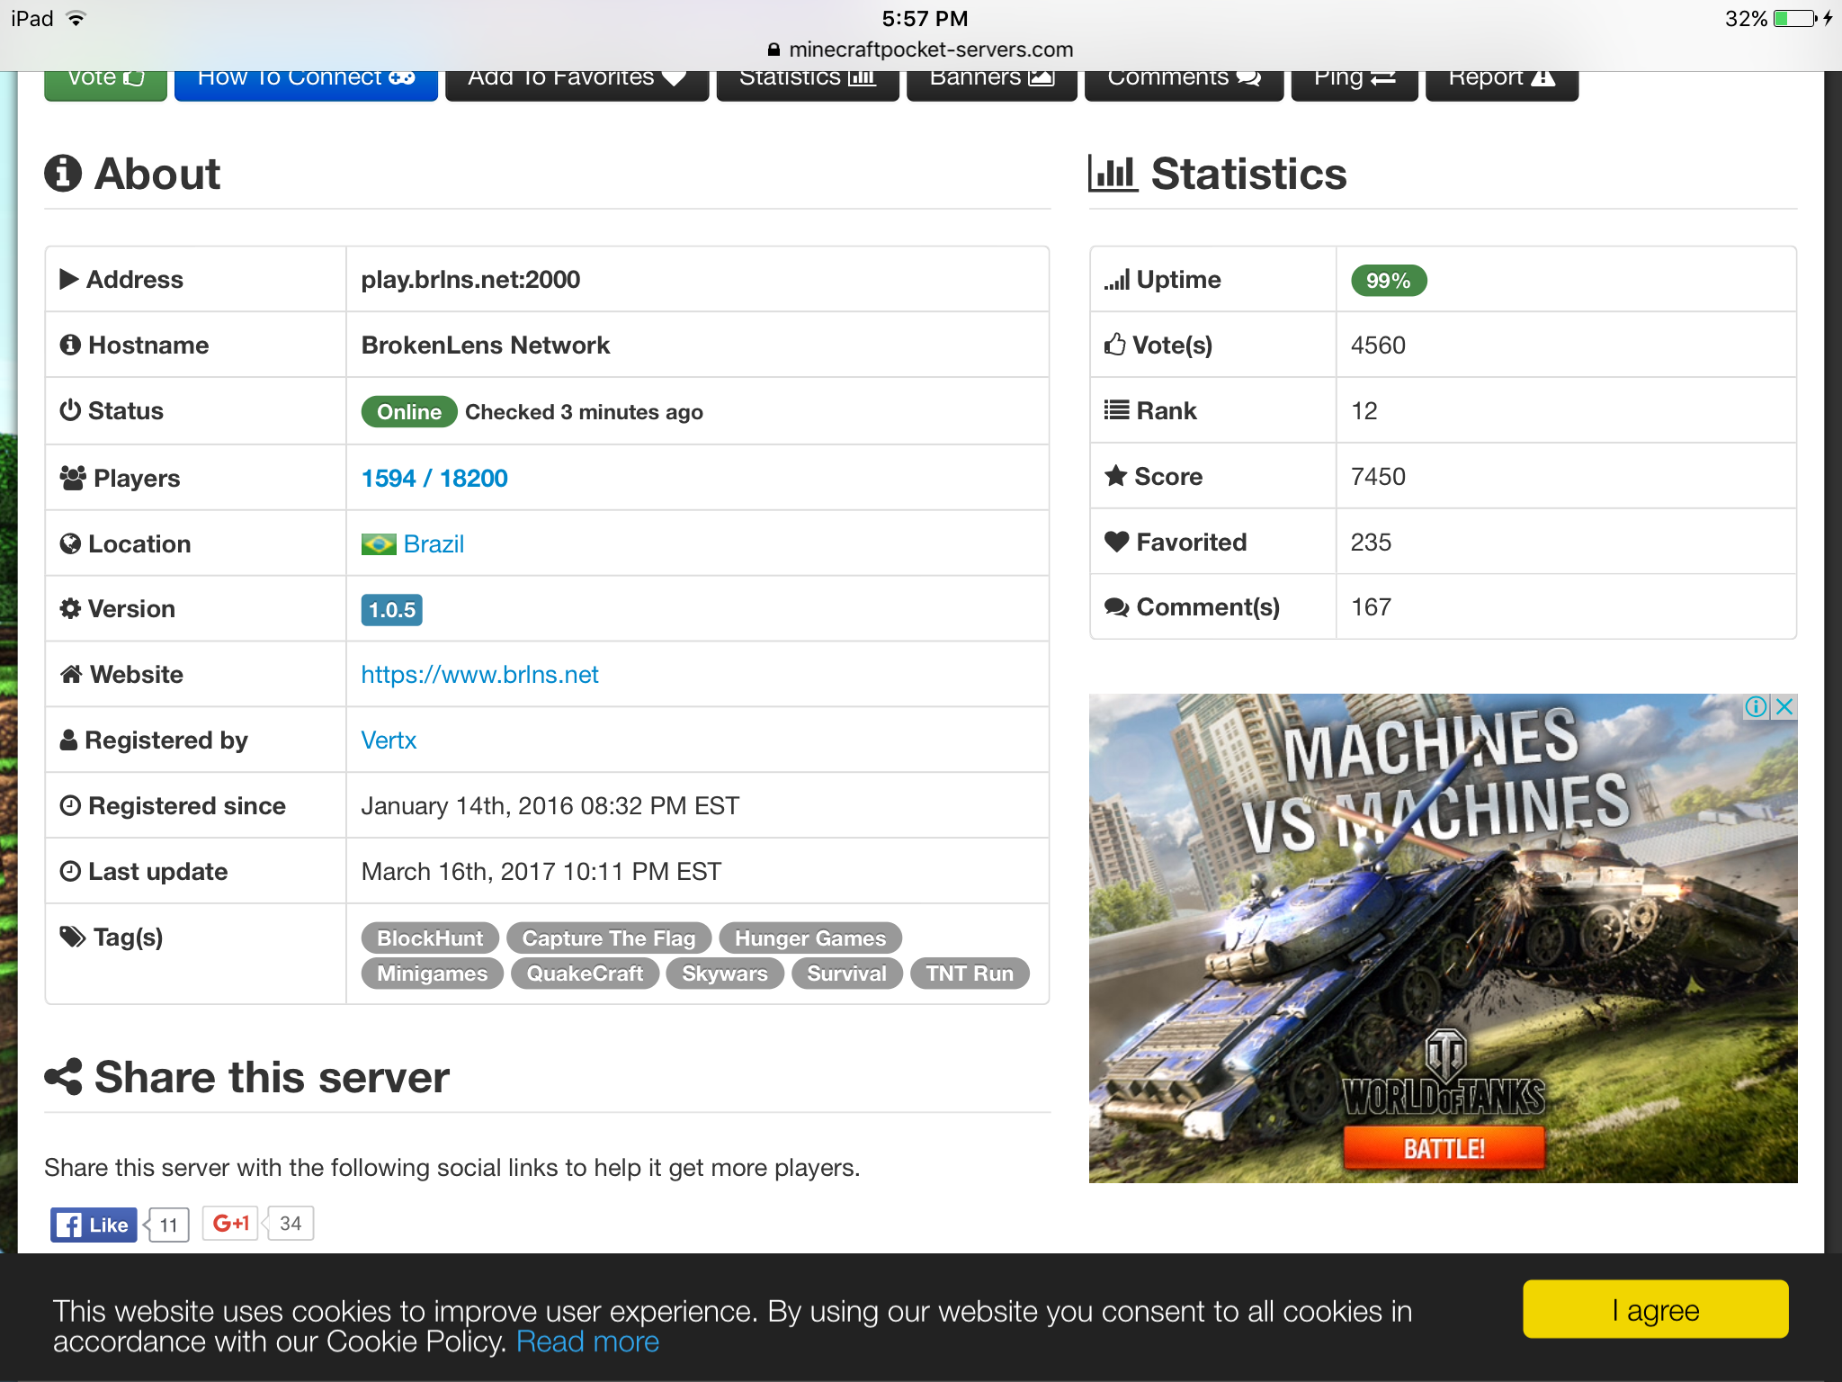The height and width of the screenshot is (1382, 1842).
Task: Open the Banners tab
Action: (991, 85)
